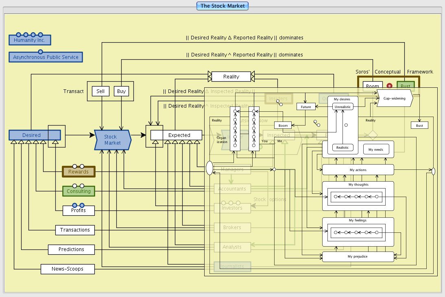445x297 pixels.
Task: Click the News-Scoops box
Action: coord(68,269)
